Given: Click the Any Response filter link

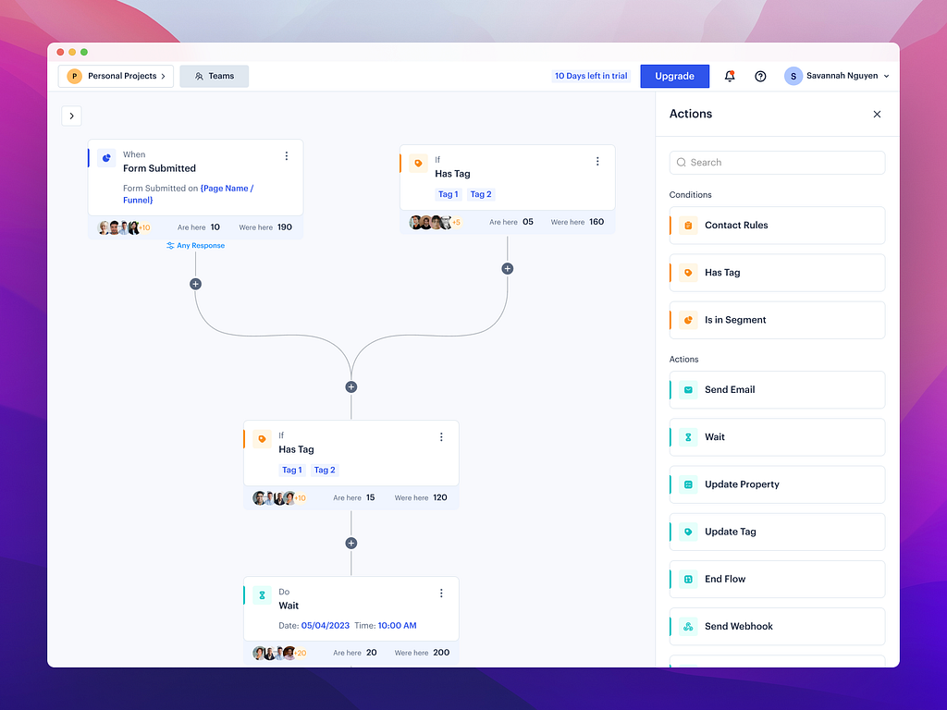Looking at the screenshot, I should coord(196,246).
